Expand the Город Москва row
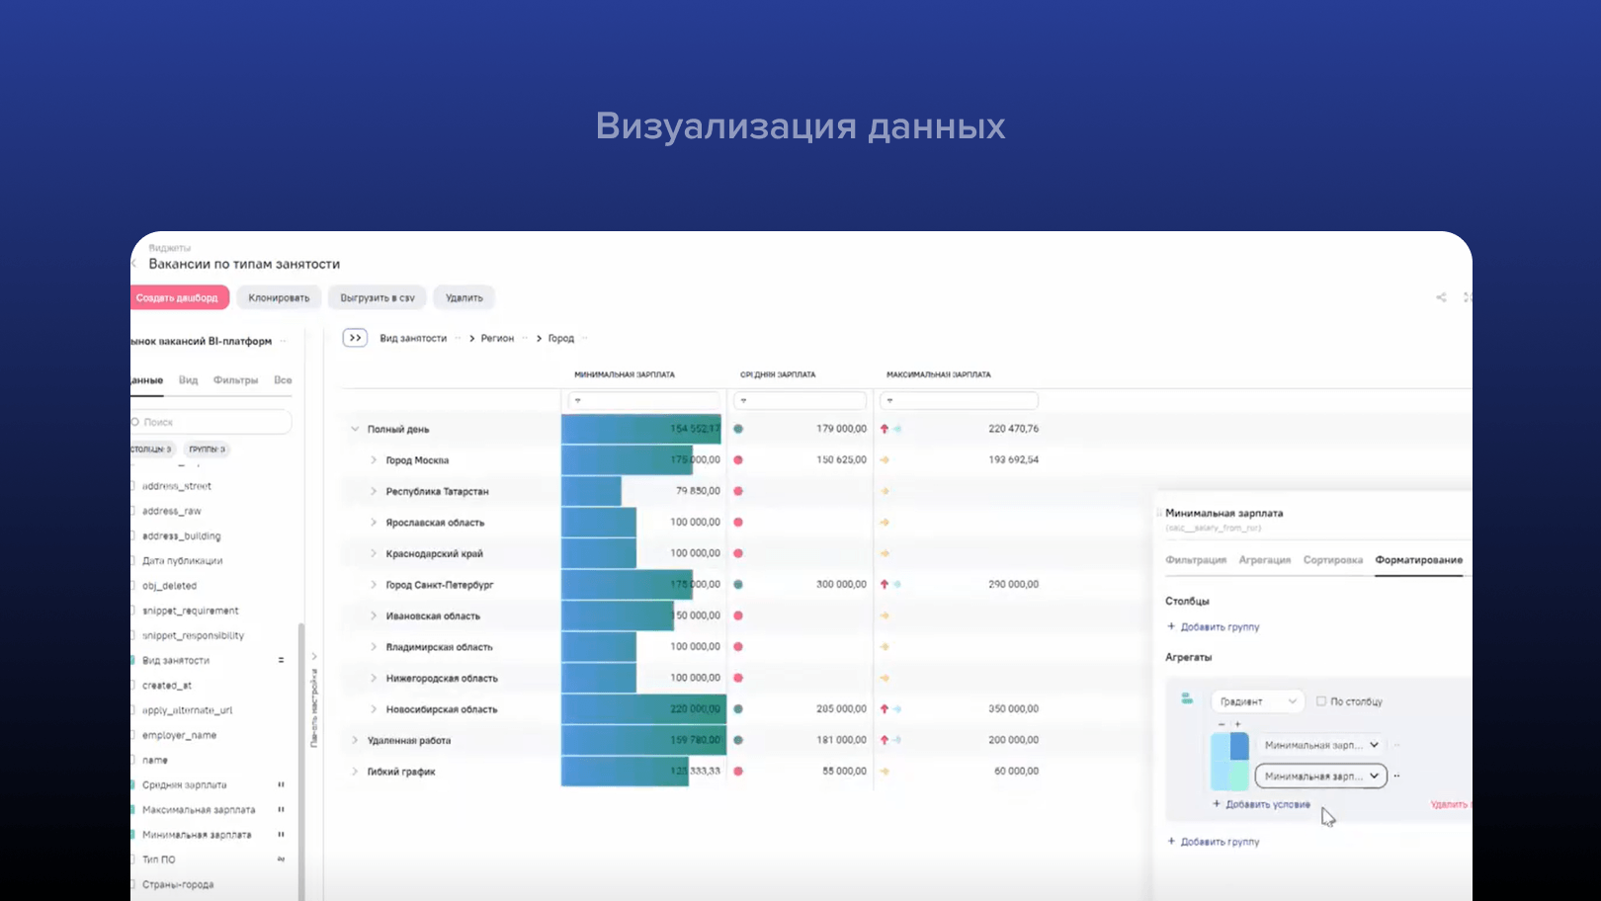1601x901 pixels. click(x=374, y=460)
